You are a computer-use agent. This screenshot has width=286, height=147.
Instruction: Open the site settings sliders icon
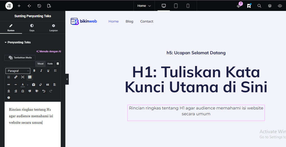[x=29, y=6]
